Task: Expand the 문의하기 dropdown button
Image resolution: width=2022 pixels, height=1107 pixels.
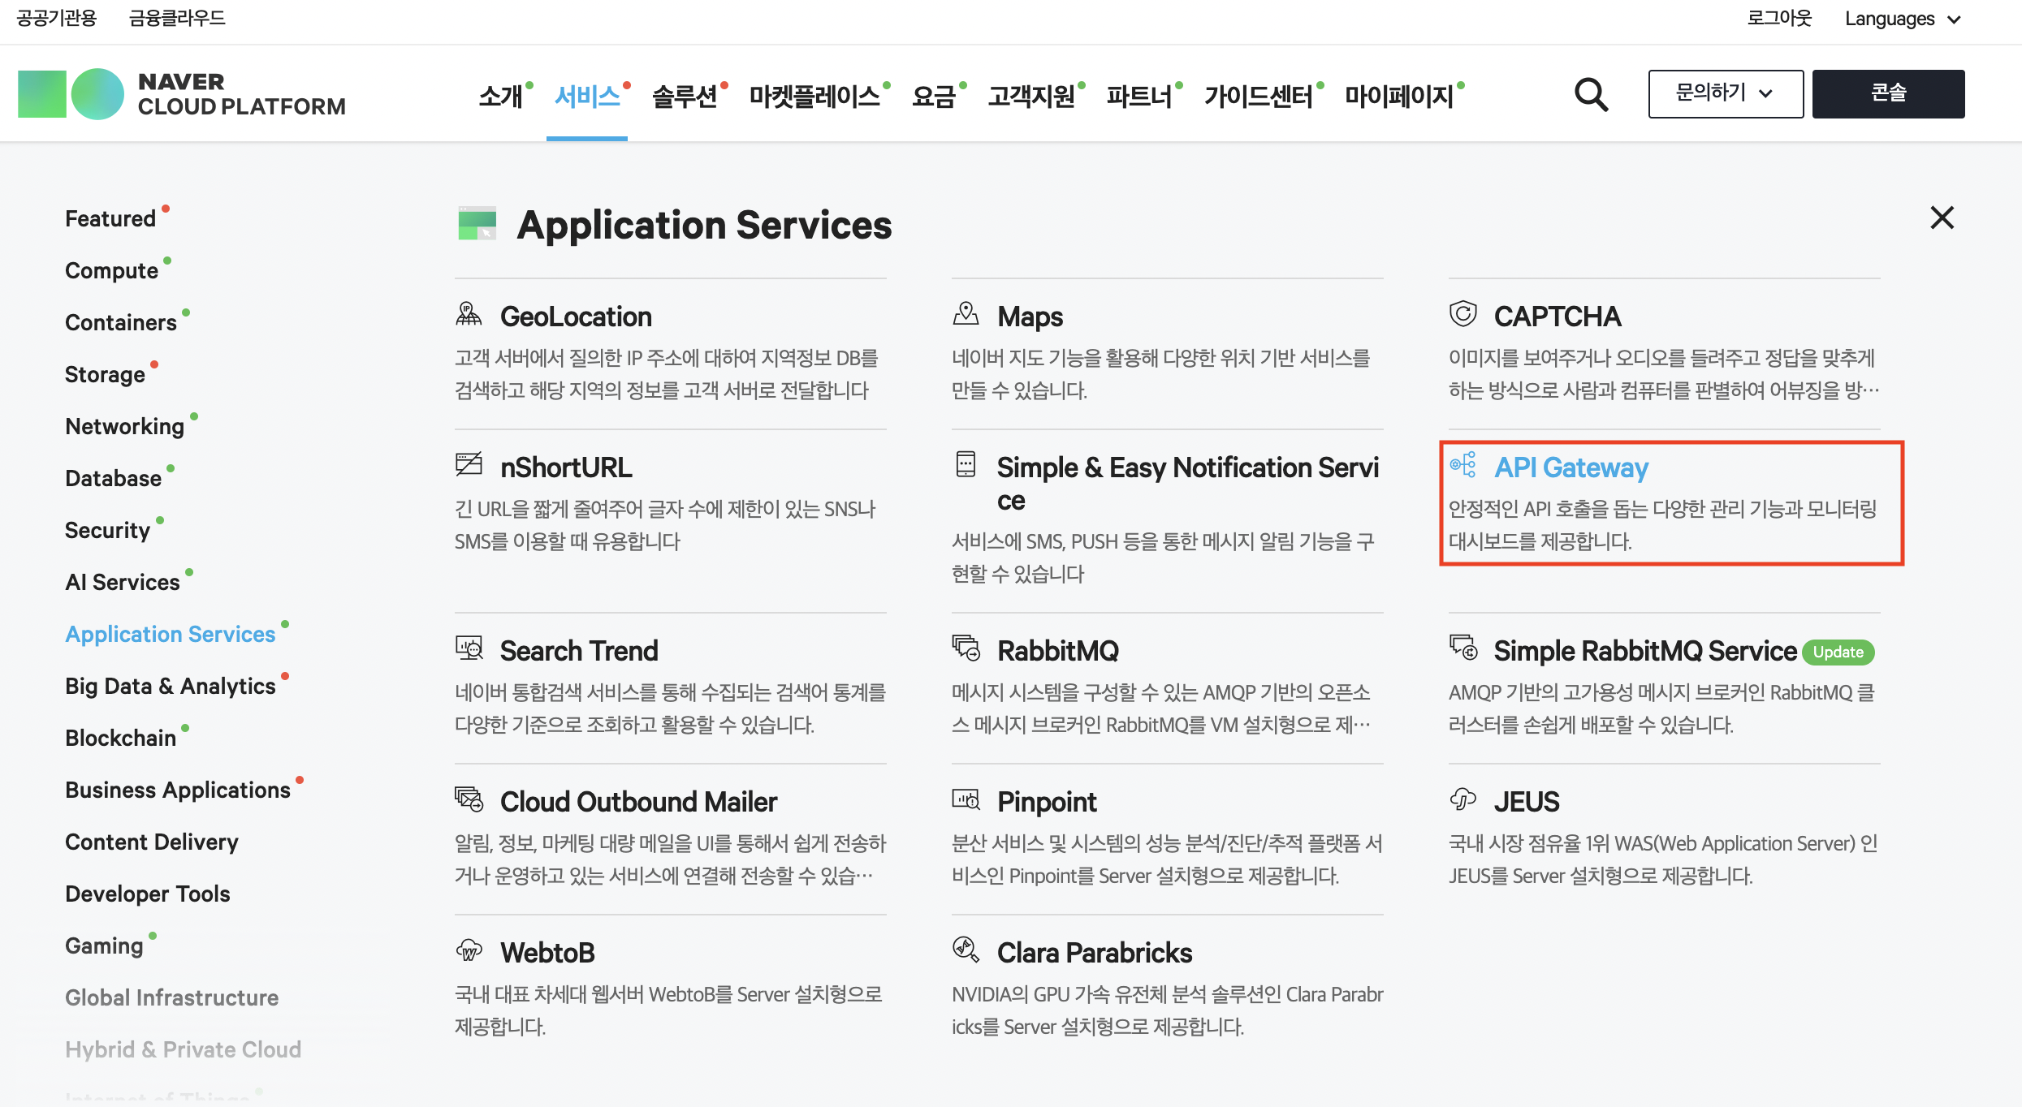Action: (1725, 93)
